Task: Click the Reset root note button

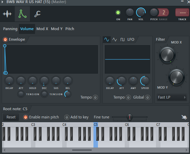Action: coord(11,117)
